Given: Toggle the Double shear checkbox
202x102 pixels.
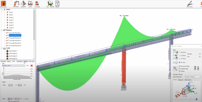Looking at the screenshot, I should pos(23,99).
